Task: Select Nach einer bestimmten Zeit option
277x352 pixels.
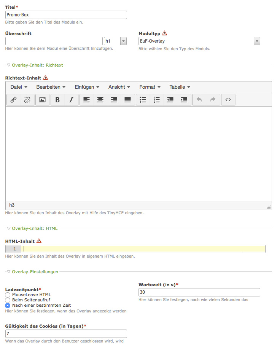Action: pos(8,305)
